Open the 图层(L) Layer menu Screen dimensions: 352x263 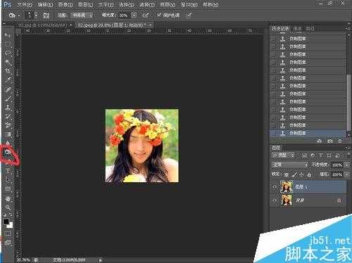pyautogui.click(x=85, y=5)
